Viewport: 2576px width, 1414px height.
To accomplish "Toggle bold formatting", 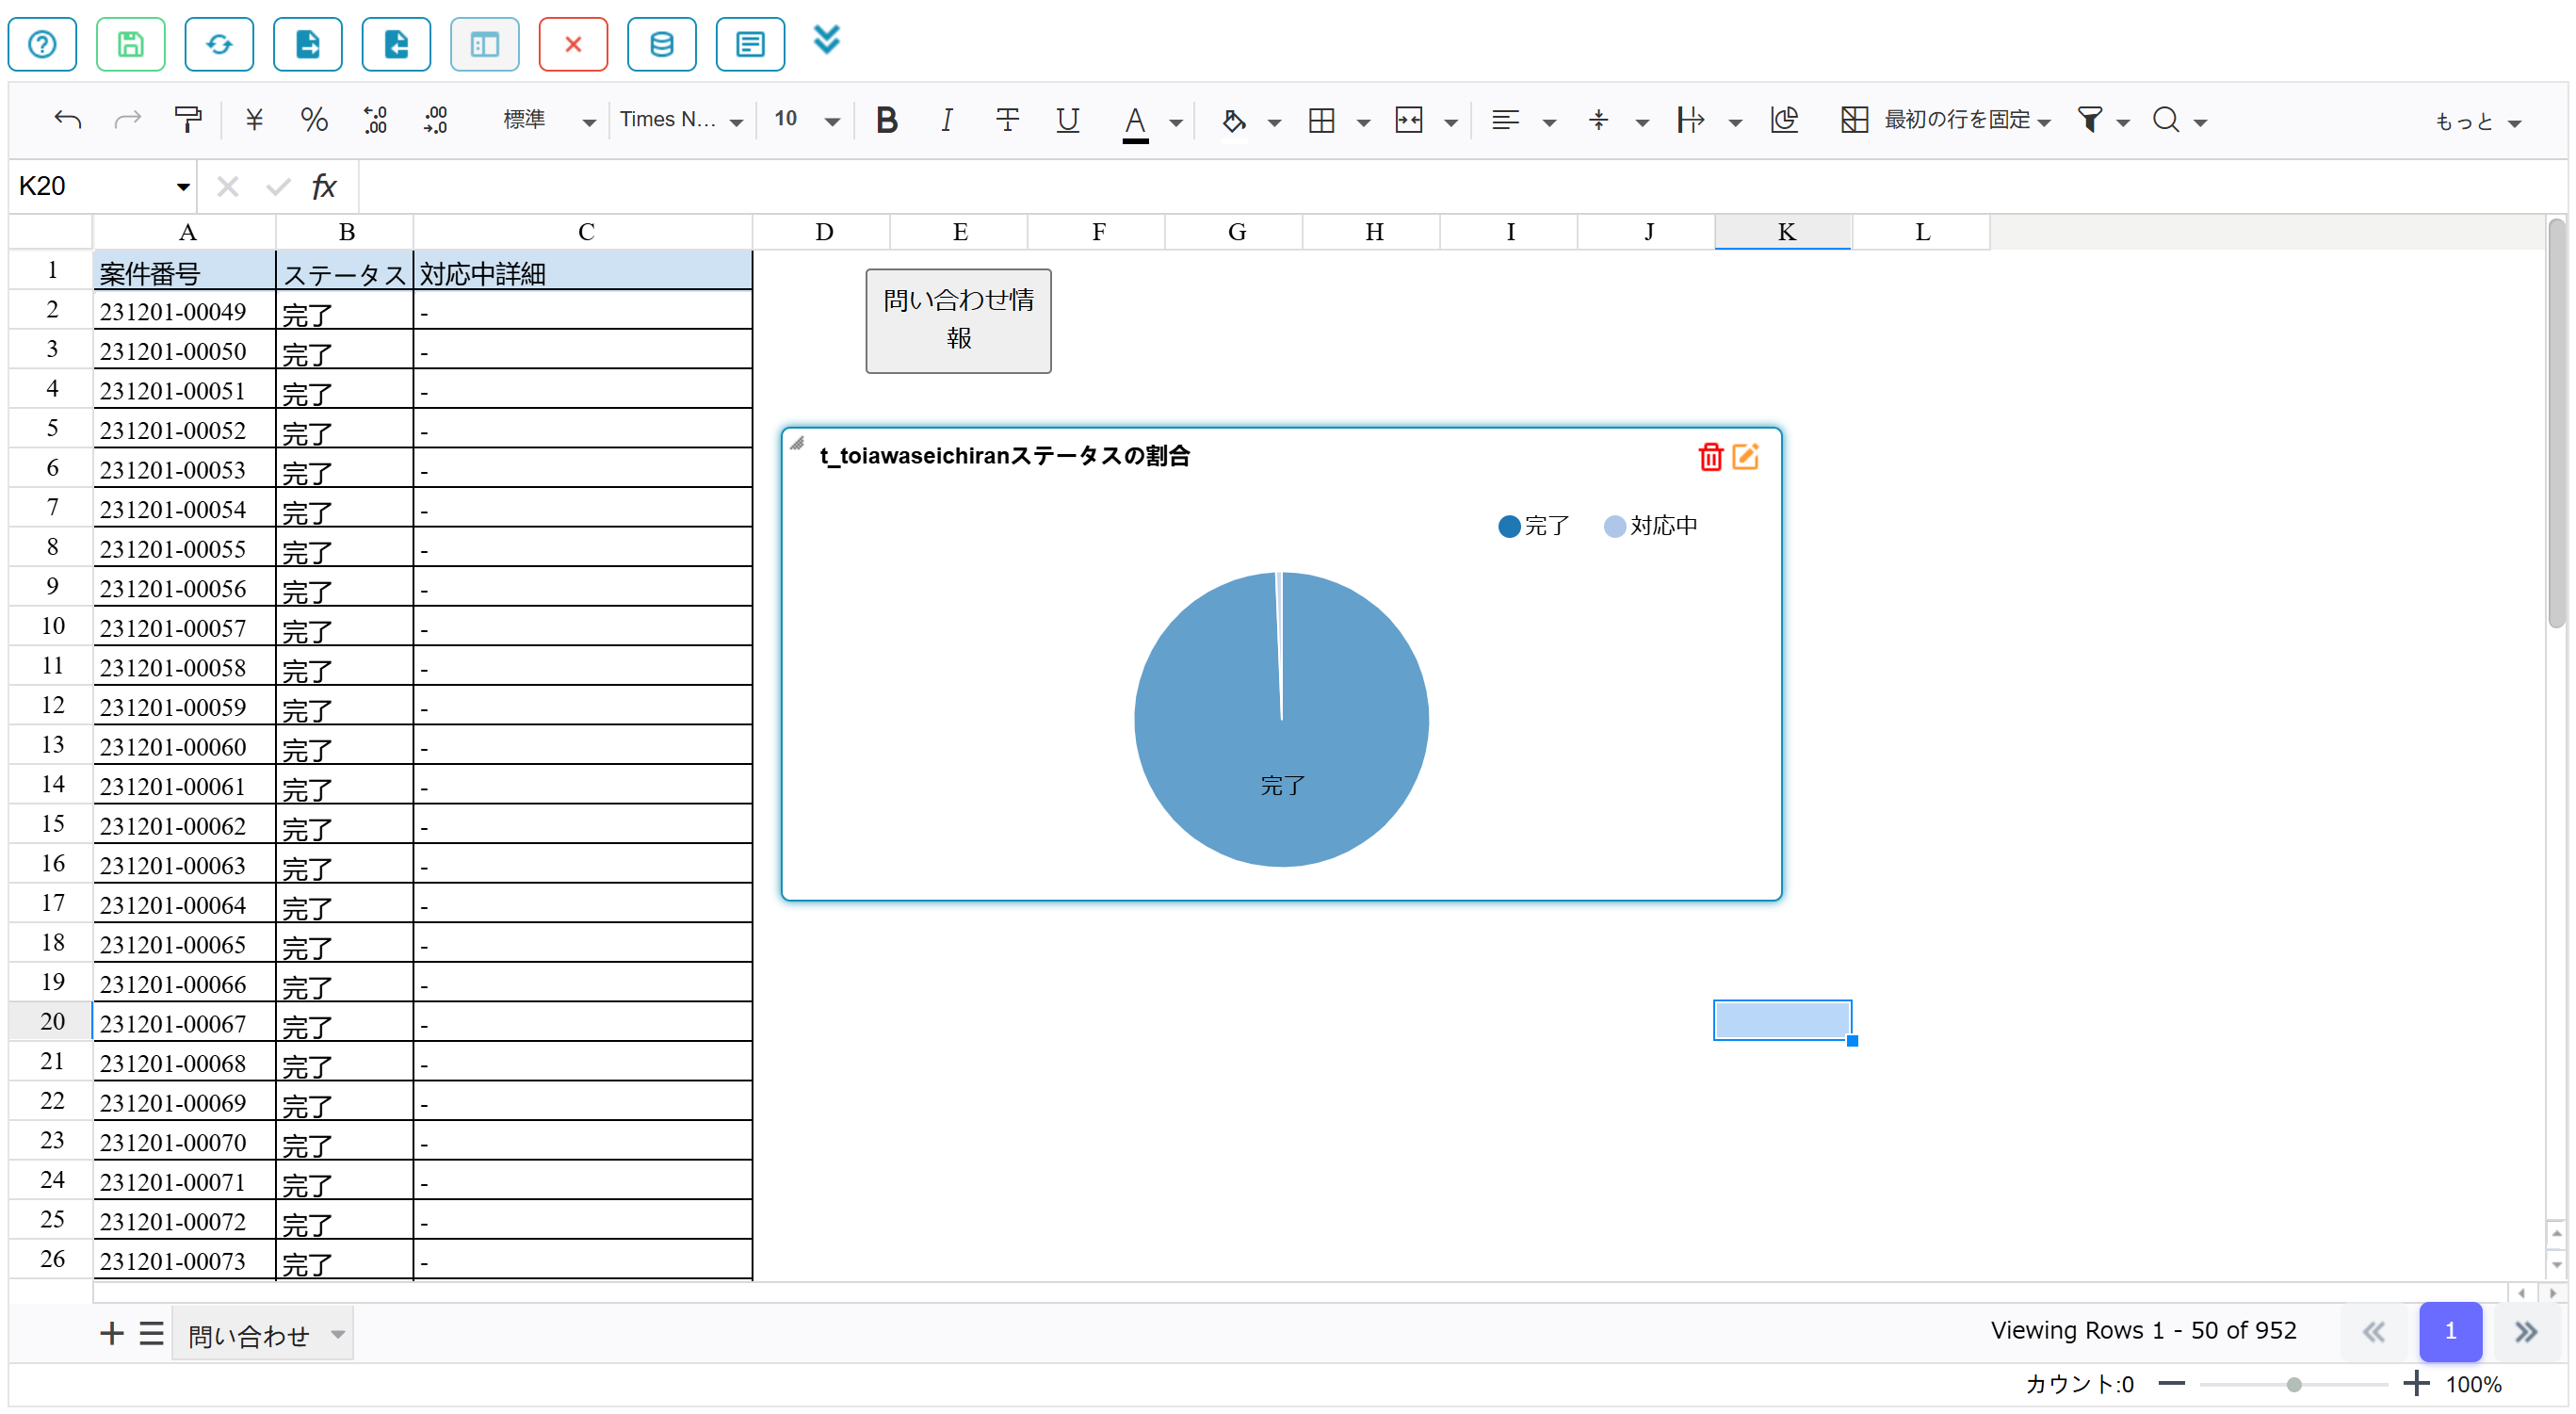I will [x=886, y=120].
